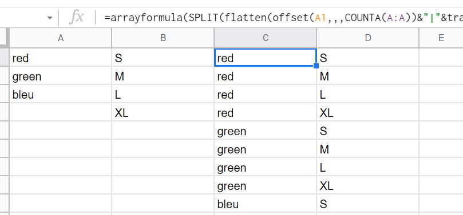Select column B header
Image resolution: width=463 pixels, height=215 pixels.
pos(163,38)
